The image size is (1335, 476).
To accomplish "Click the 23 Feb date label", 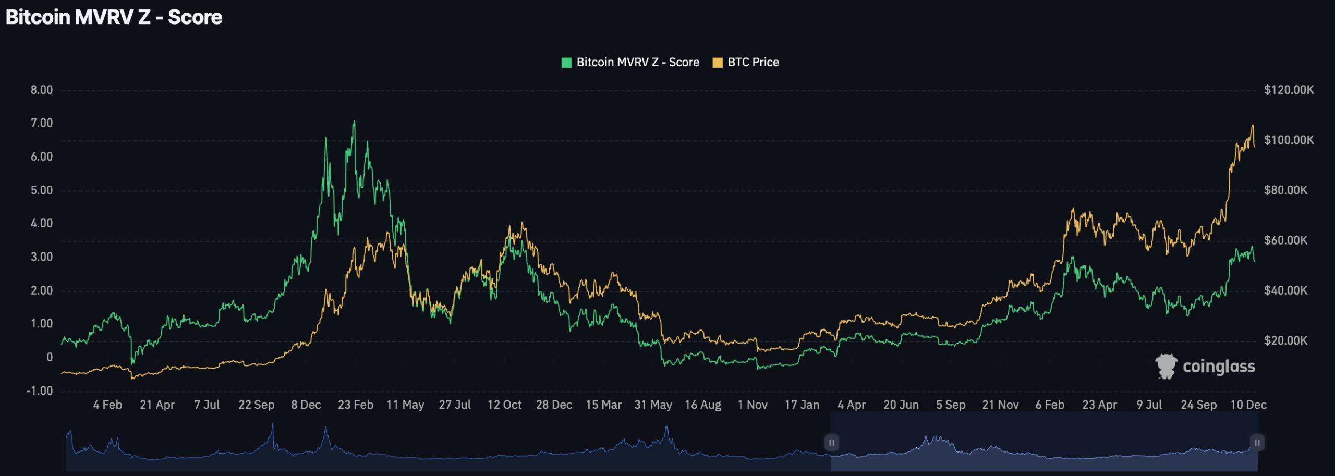I will 356,405.
